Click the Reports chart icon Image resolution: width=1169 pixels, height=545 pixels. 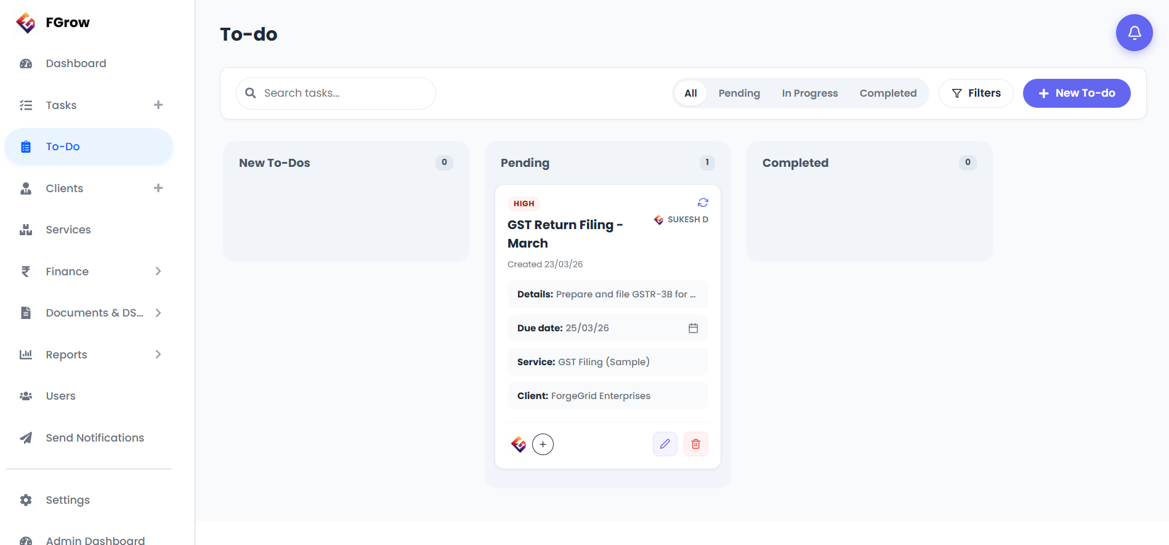coord(26,355)
